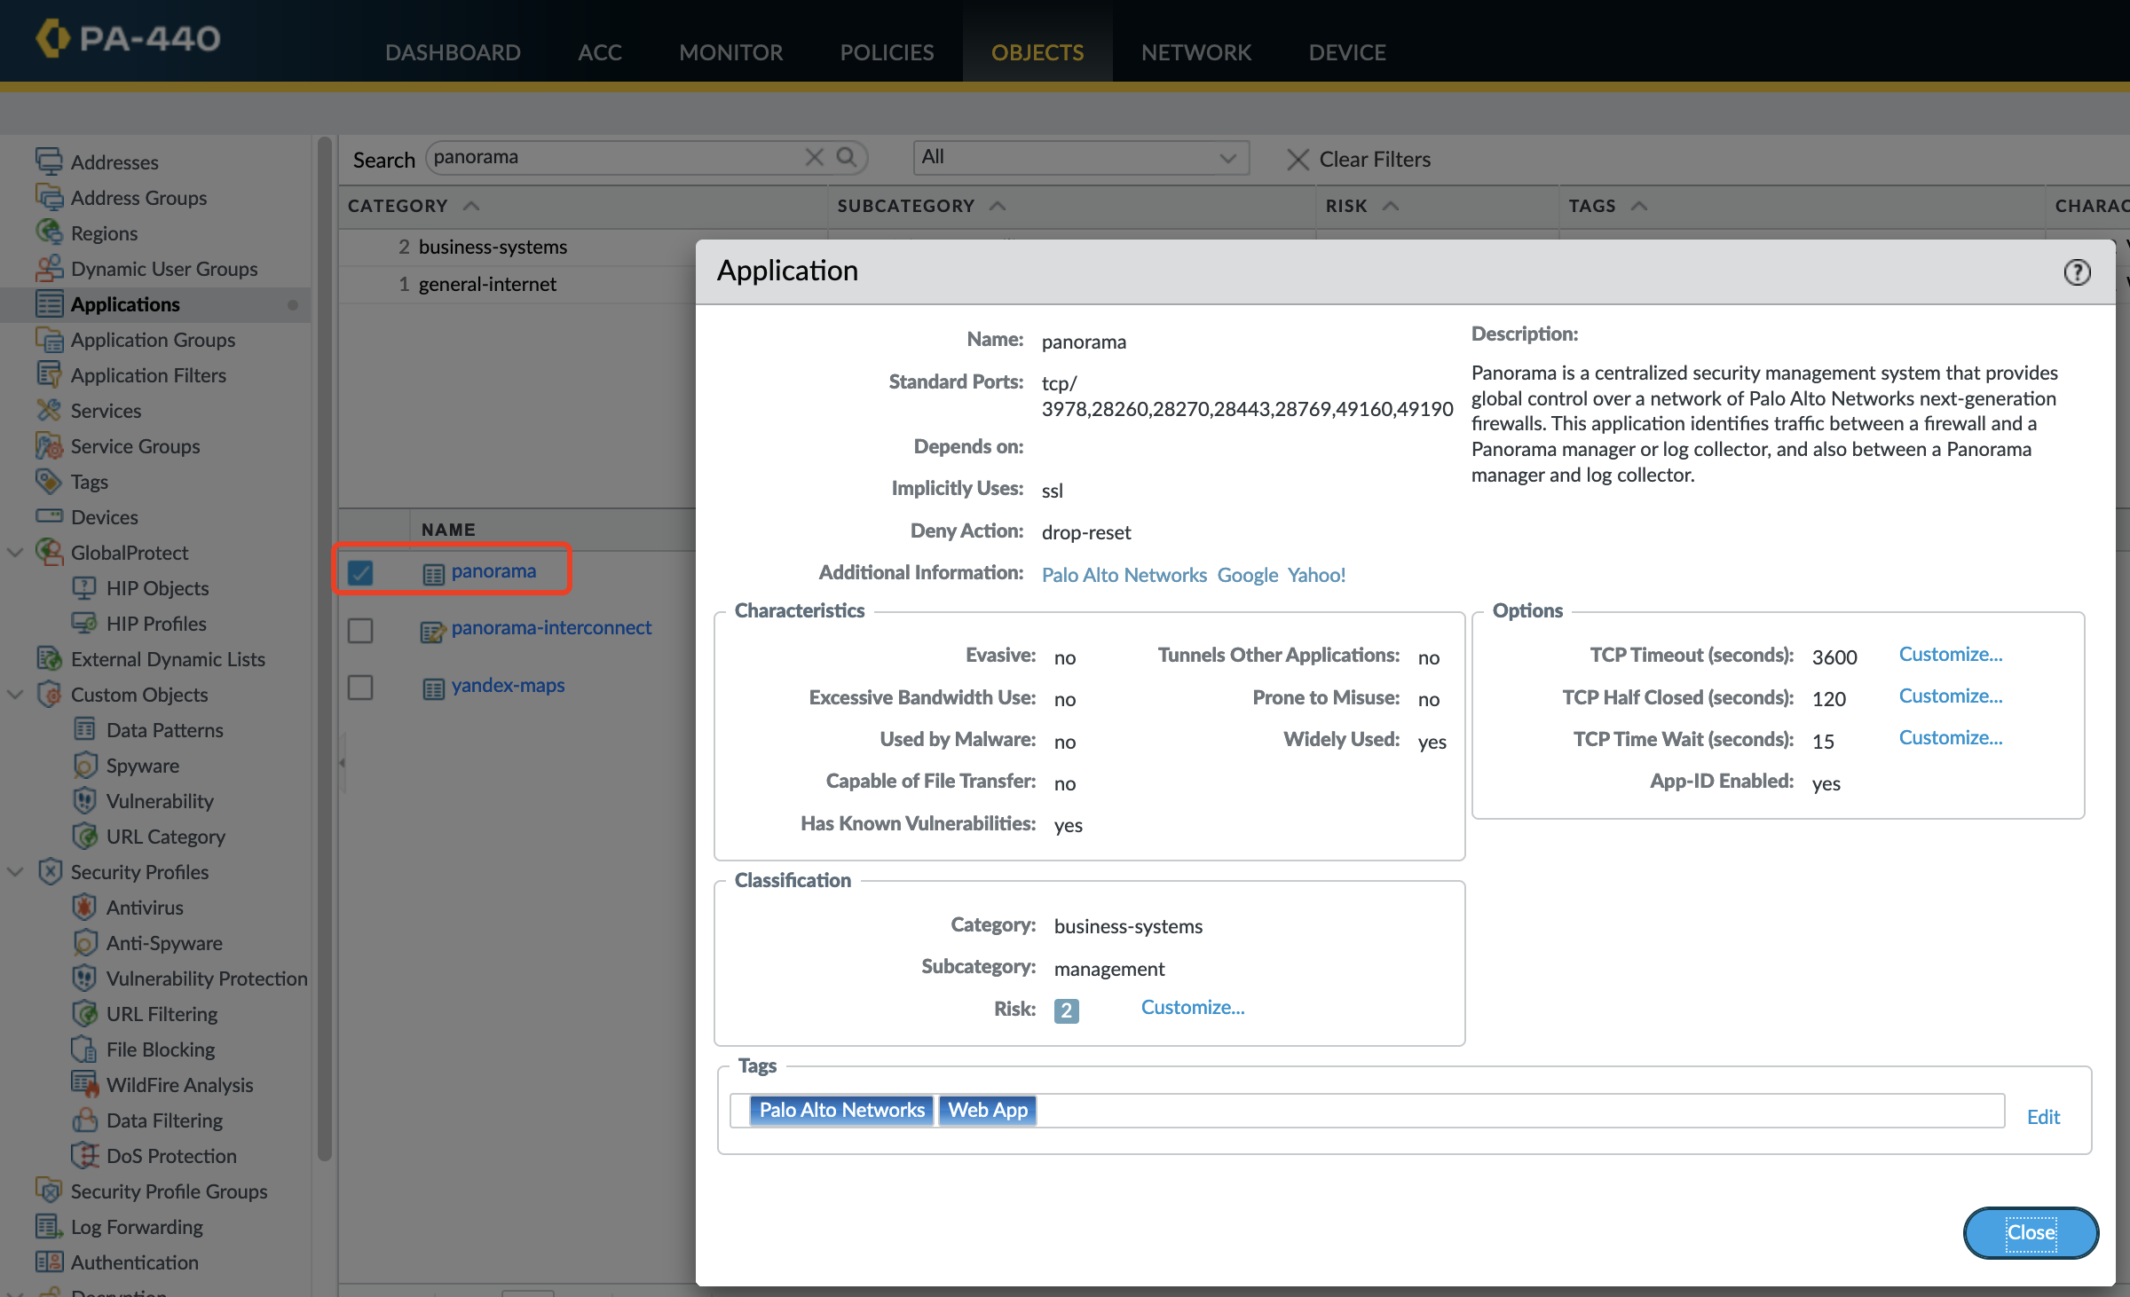Sort by Subcategory column arrow
The image size is (2130, 1297).
click(x=998, y=206)
